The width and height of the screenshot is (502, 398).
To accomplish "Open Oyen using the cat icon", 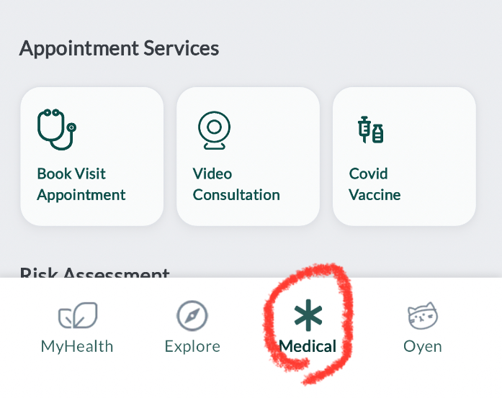I will pyautogui.click(x=423, y=315).
